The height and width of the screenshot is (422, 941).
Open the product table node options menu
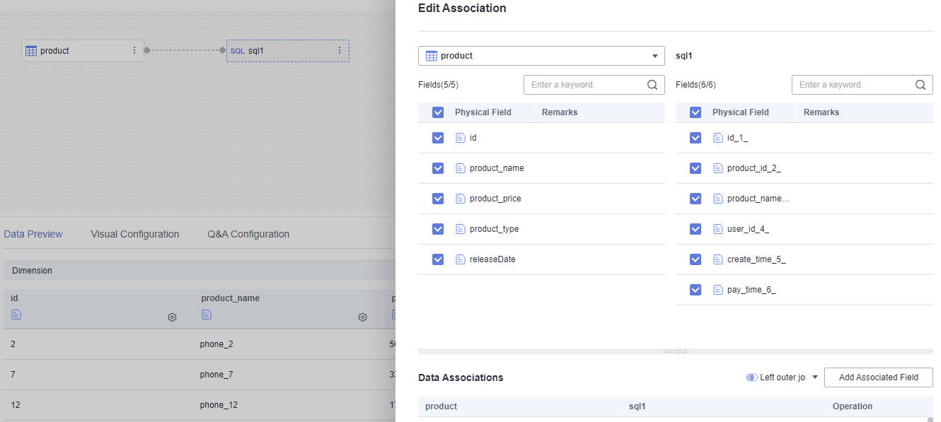pyautogui.click(x=134, y=51)
